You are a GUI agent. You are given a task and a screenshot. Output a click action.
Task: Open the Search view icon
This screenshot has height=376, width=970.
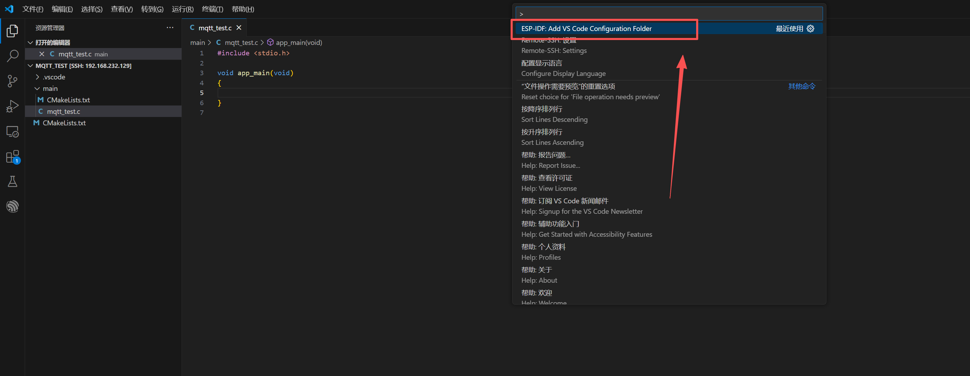click(13, 56)
